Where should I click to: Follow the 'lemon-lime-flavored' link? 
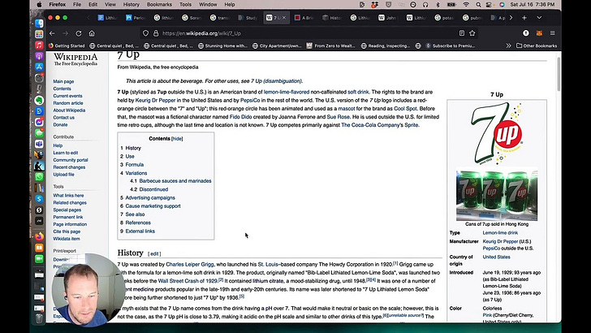point(287,92)
